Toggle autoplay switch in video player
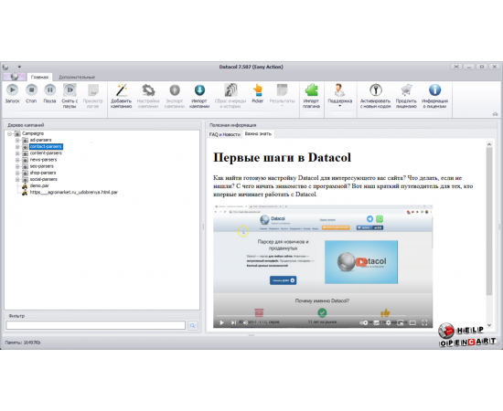 point(364,322)
